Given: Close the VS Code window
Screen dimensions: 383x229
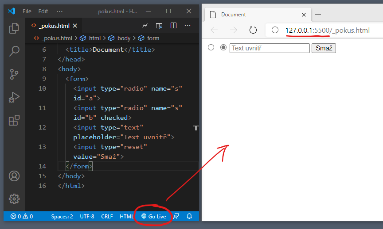Looking at the screenshot, I should tap(188, 11).
